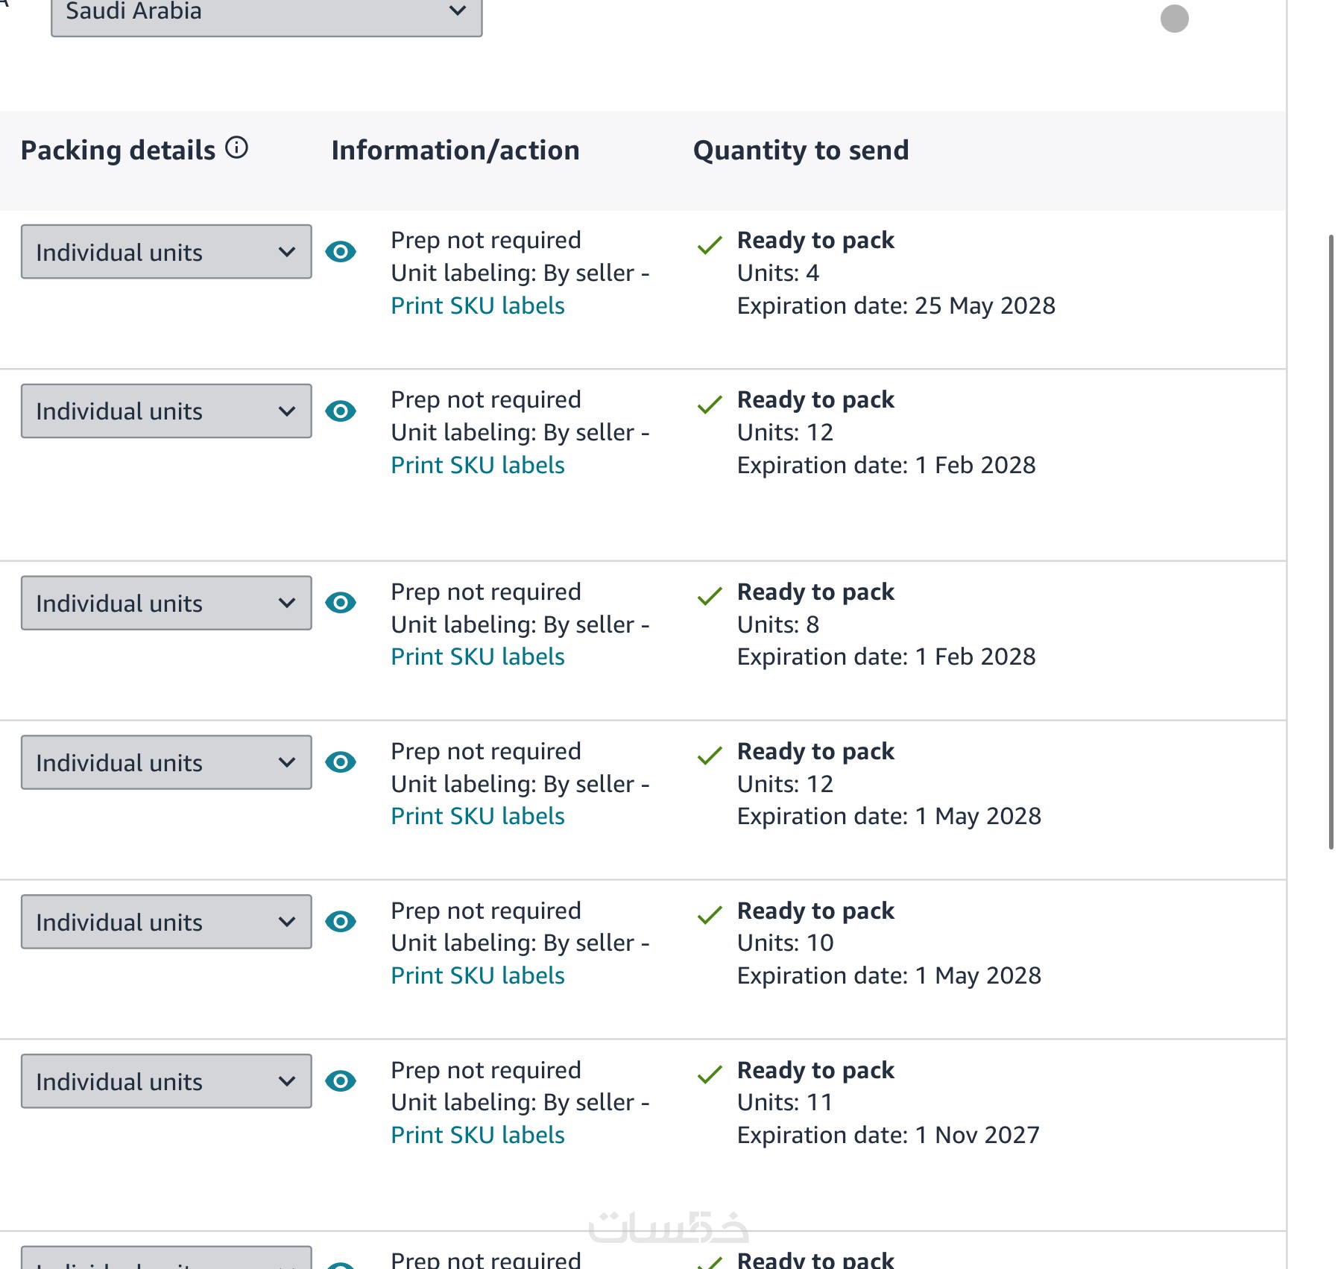
Task: Click the gray circle at top right
Action: [x=1174, y=19]
